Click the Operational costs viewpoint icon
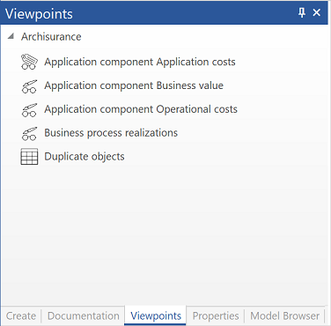This screenshot has width=331, height=326. click(x=29, y=110)
